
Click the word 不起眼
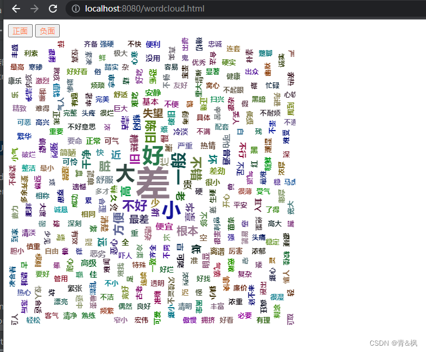pos(233,90)
